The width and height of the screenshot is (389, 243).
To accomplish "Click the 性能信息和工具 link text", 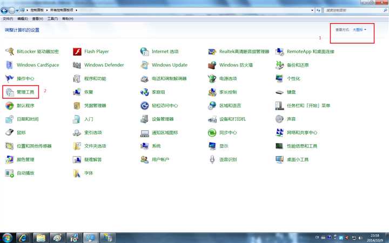I will [302, 146].
